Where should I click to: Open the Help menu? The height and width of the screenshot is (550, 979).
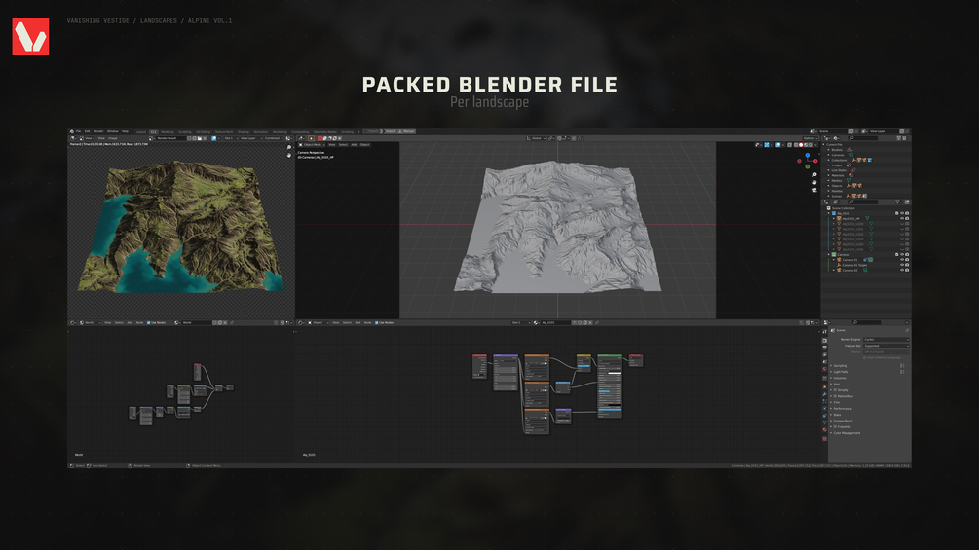click(x=125, y=131)
